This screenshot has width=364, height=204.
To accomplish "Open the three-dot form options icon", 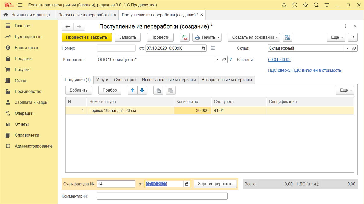I will tap(345, 26).
